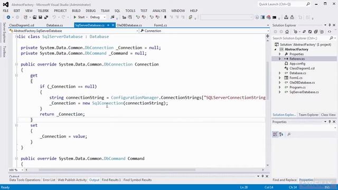338x190 pixels.
Task: Collapse the Connection property outline region
Action: [16, 64]
